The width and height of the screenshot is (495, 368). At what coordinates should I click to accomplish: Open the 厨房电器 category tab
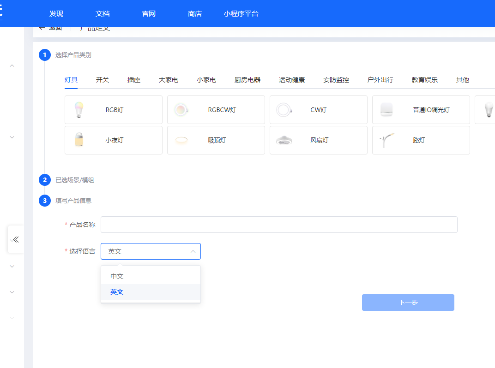[247, 79]
